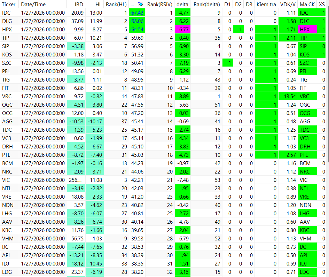The height and width of the screenshot is (277, 329).
Task: Click IBD value 56.75 in VHM row
Action: pyautogui.click(x=76, y=239)
